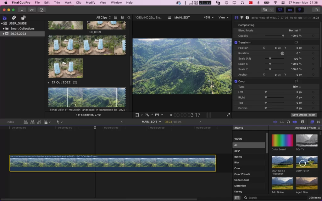Uncheck the Transform checkbox
This screenshot has height=201, width=322.
(236, 42)
